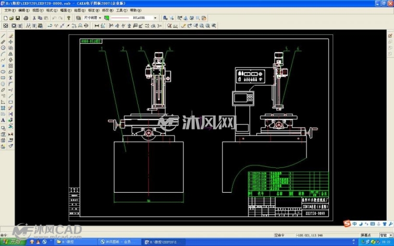Redo the last undone operation
Image resolution: width=394 pixels, height=246 pixels.
pos(61,18)
